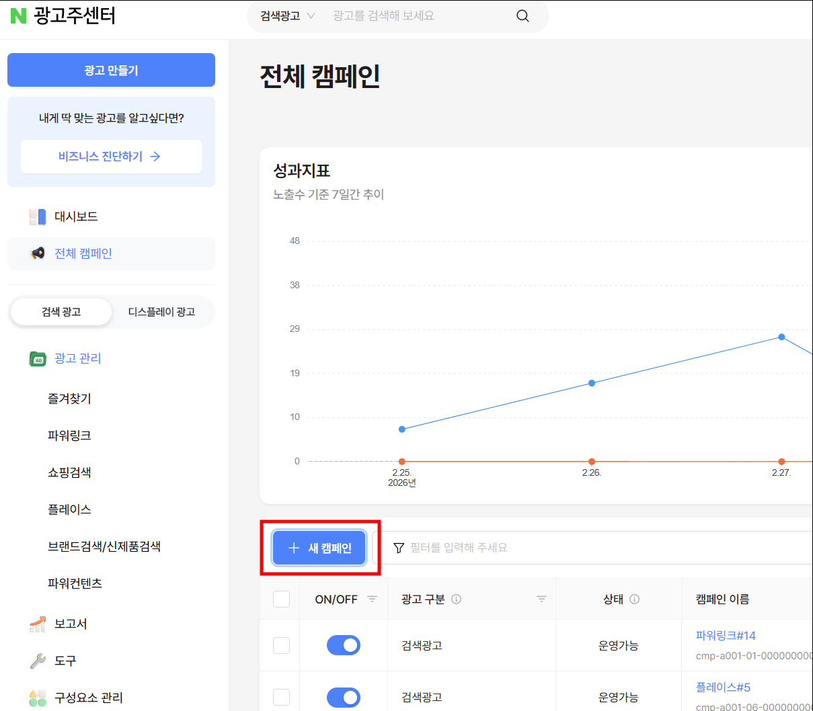
Task: Click info icon next to 광고 구분
Action: point(457,599)
